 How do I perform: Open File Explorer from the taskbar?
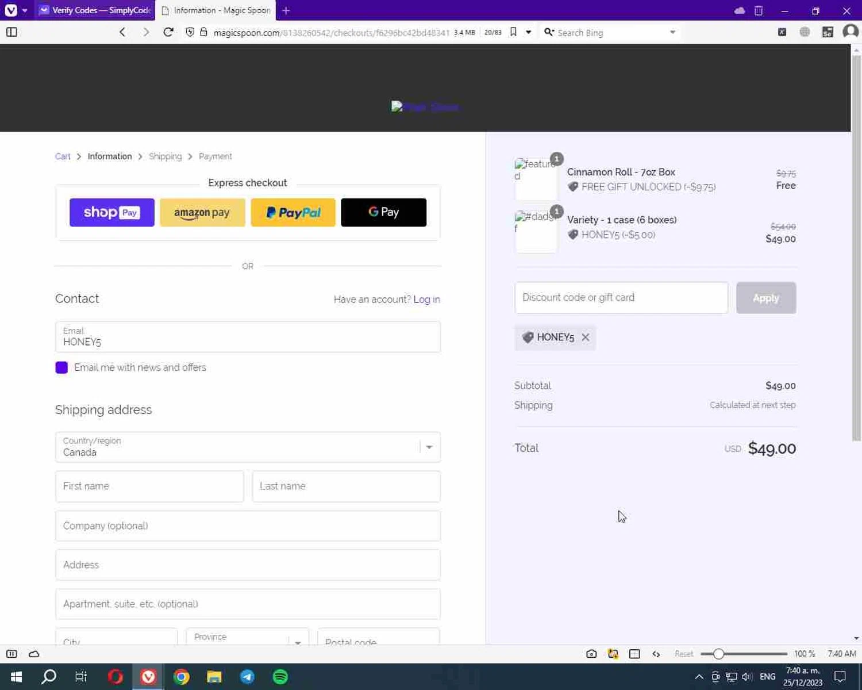pyautogui.click(x=214, y=677)
